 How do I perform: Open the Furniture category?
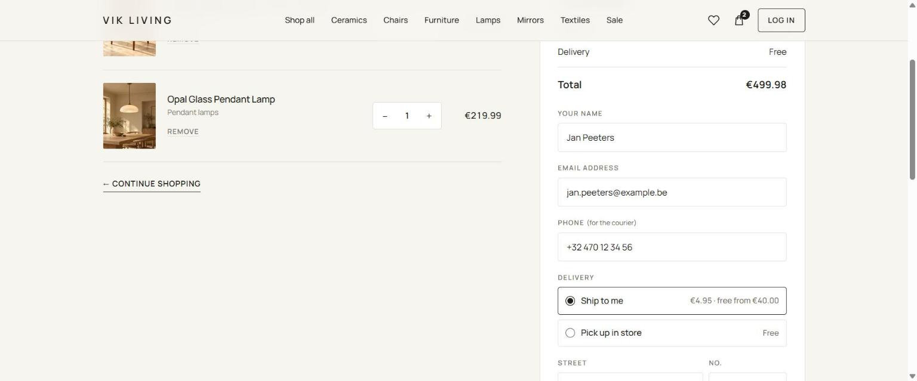pyautogui.click(x=442, y=20)
